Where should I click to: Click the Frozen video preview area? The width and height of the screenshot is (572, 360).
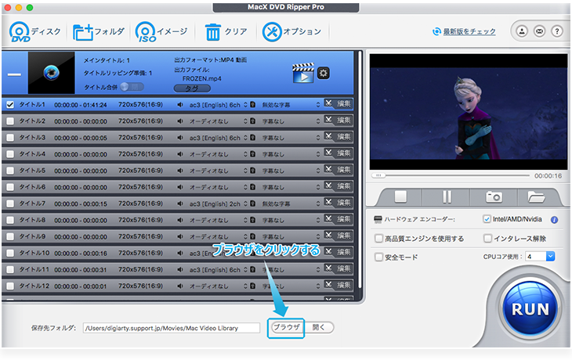(469, 111)
